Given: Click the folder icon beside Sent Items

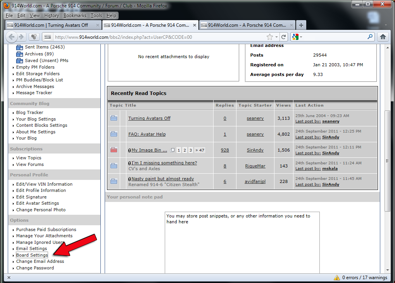Looking at the screenshot, I should tap(19, 47).
